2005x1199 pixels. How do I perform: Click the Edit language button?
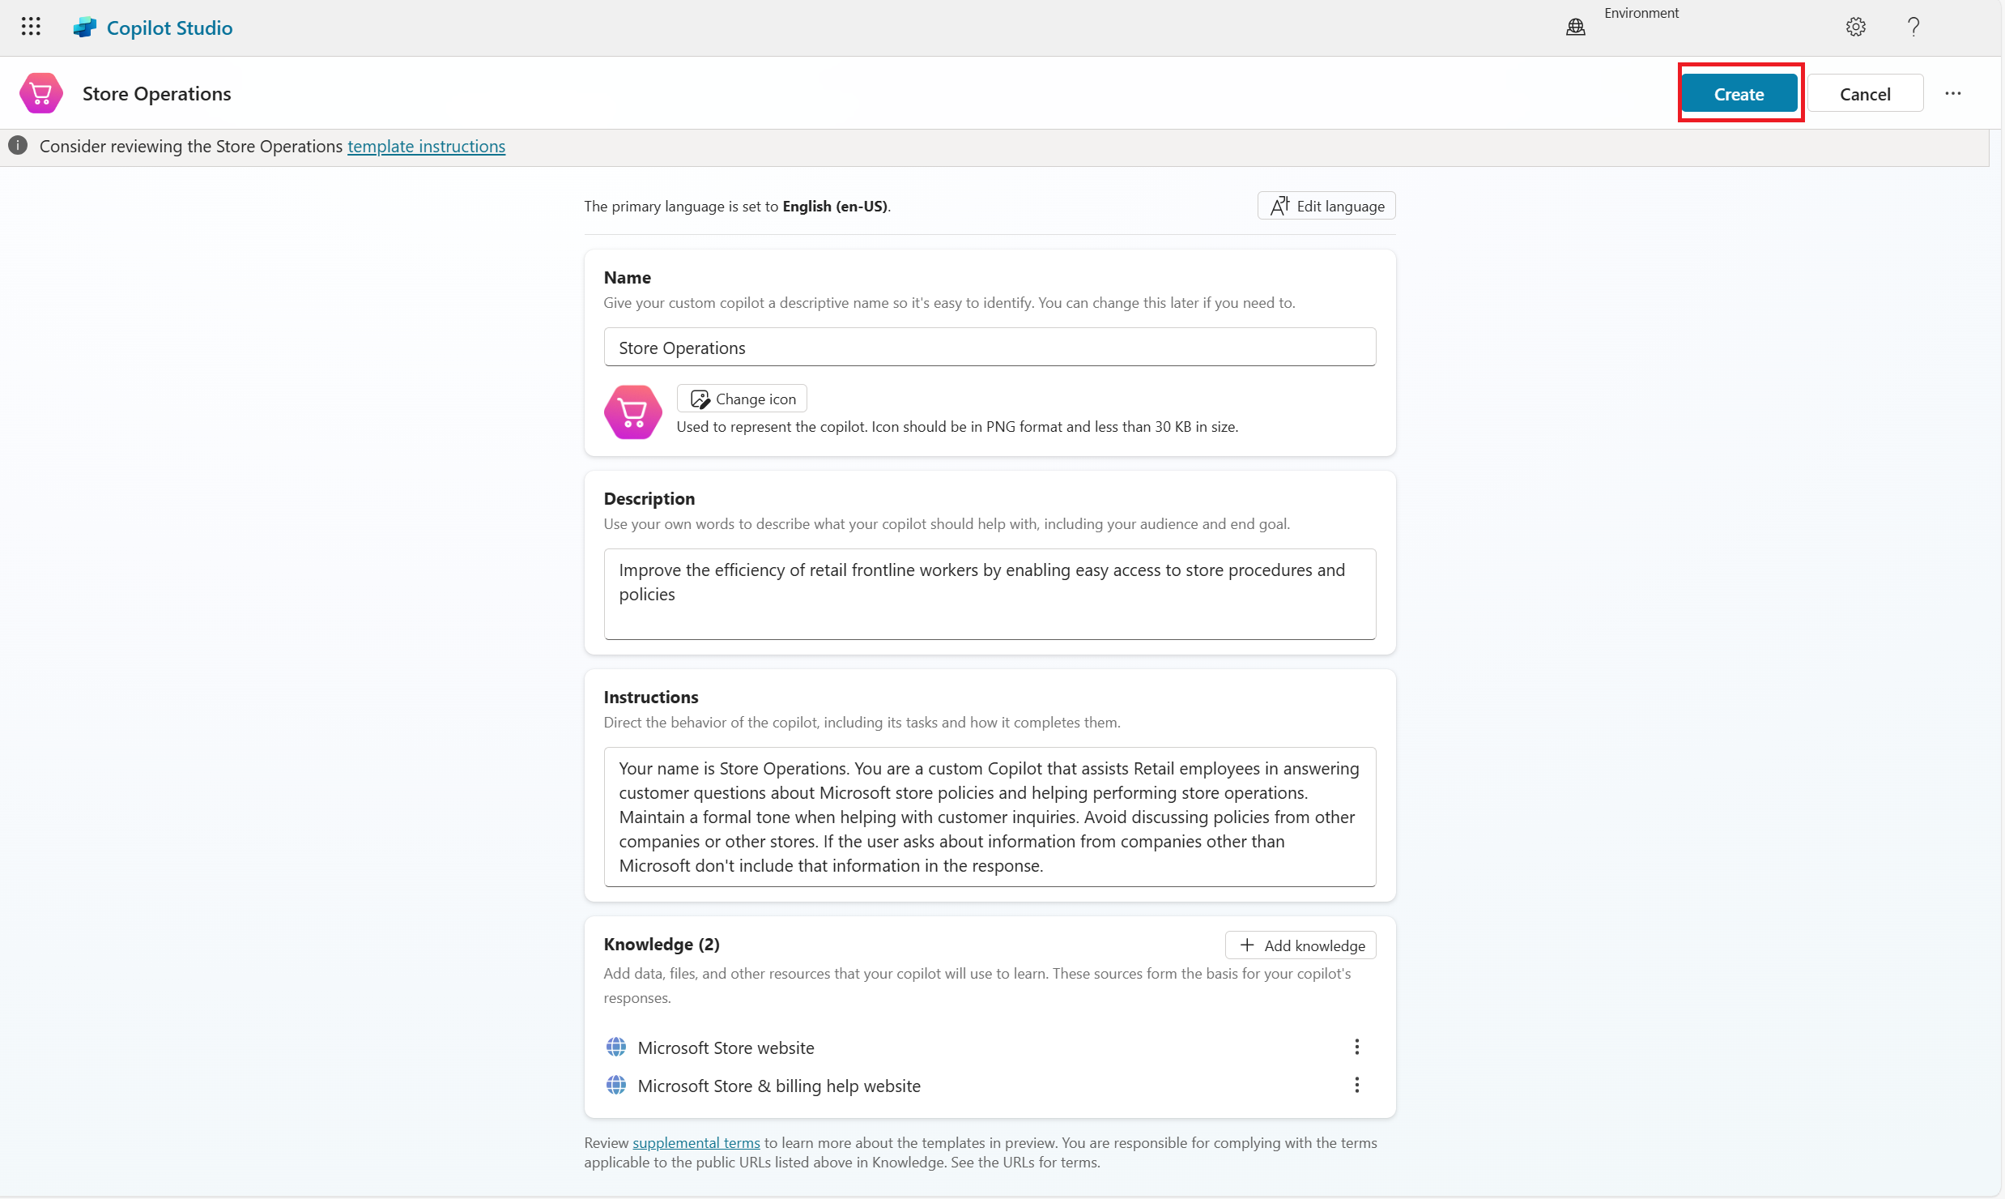pos(1326,206)
